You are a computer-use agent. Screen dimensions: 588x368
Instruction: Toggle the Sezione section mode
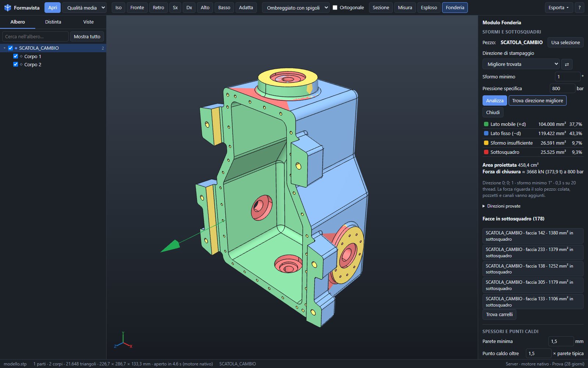click(381, 7)
